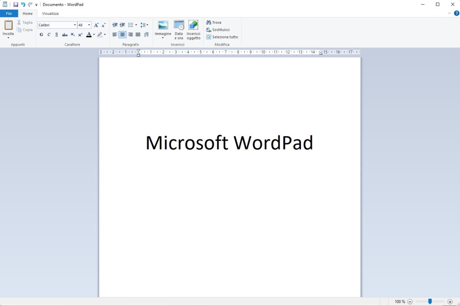This screenshot has height=306, width=460.
Task: Open the Calibri font family dropdown
Action: pyautogui.click(x=75, y=25)
